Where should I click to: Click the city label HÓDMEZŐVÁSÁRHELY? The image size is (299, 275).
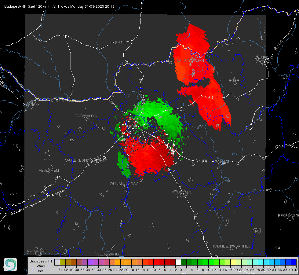pos(232,246)
